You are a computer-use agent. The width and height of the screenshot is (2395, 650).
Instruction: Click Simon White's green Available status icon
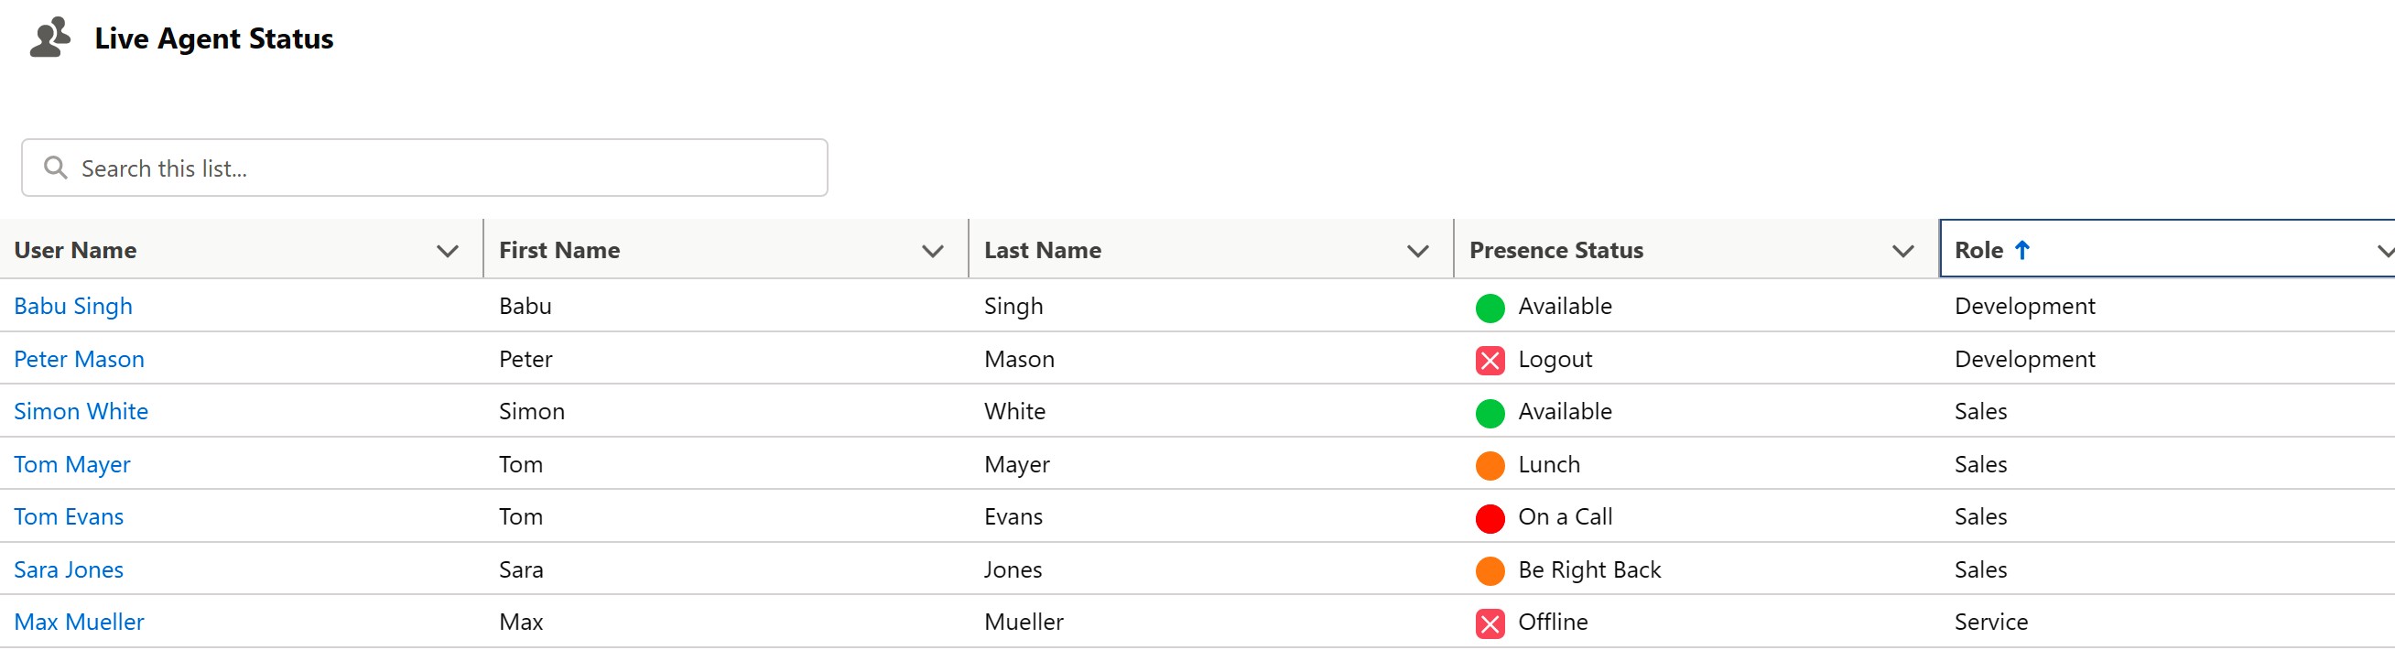[1490, 412]
